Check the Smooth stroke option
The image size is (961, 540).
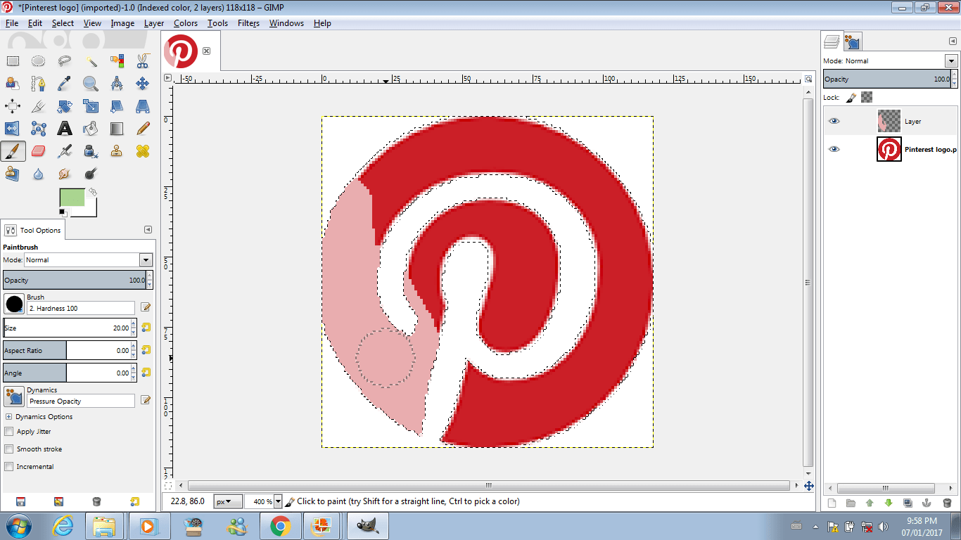point(9,449)
